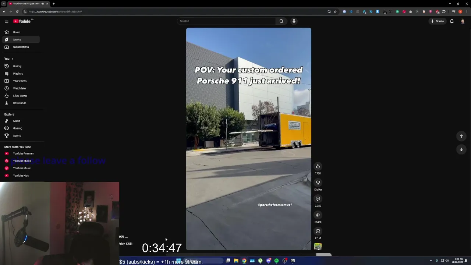Open comments on the short
Screen dimensions: 471x265
(318, 199)
